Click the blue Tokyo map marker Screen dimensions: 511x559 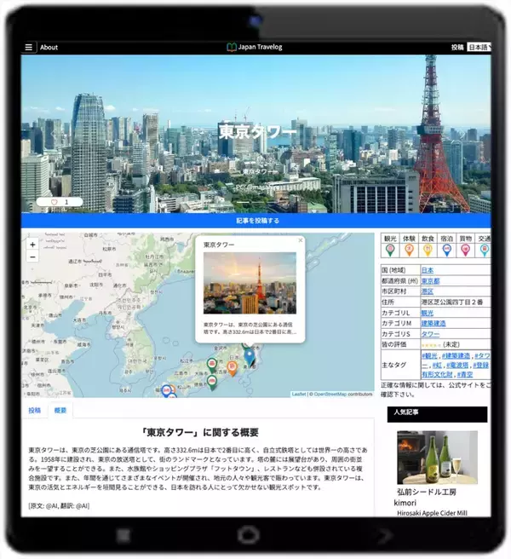coord(250,356)
